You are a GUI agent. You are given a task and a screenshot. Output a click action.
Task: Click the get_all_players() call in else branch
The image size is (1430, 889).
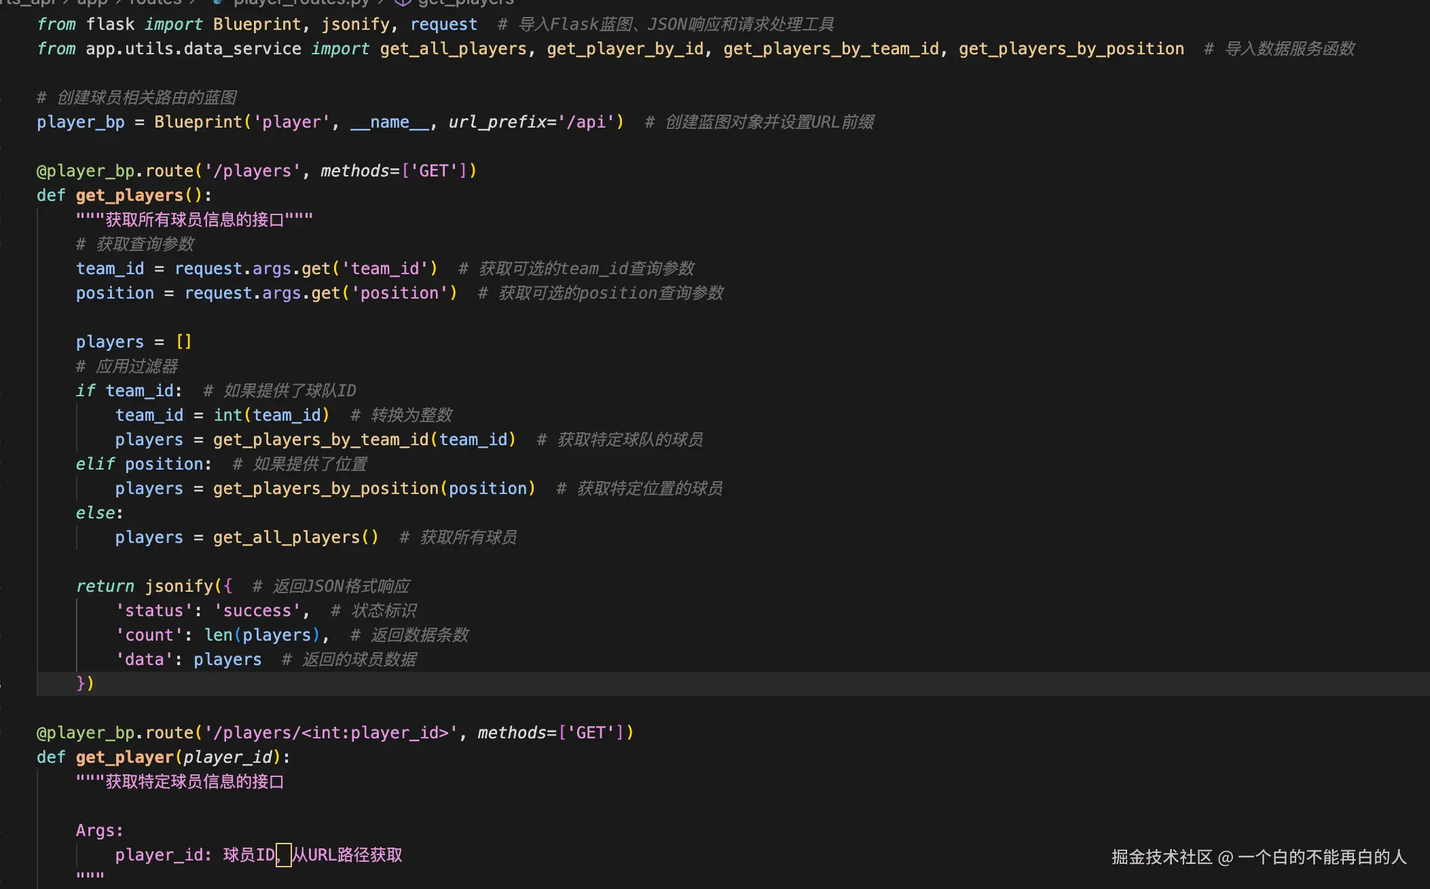pyautogui.click(x=295, y=537)
